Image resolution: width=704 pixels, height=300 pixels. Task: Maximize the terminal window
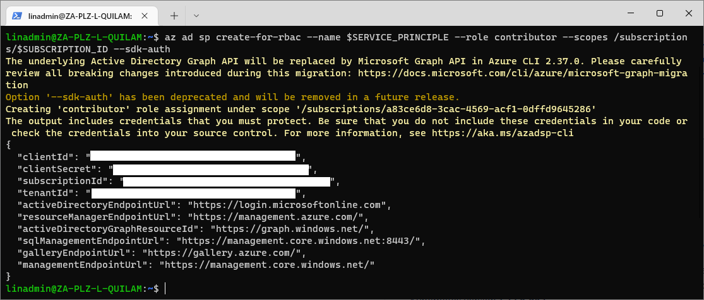pos(660,13)
